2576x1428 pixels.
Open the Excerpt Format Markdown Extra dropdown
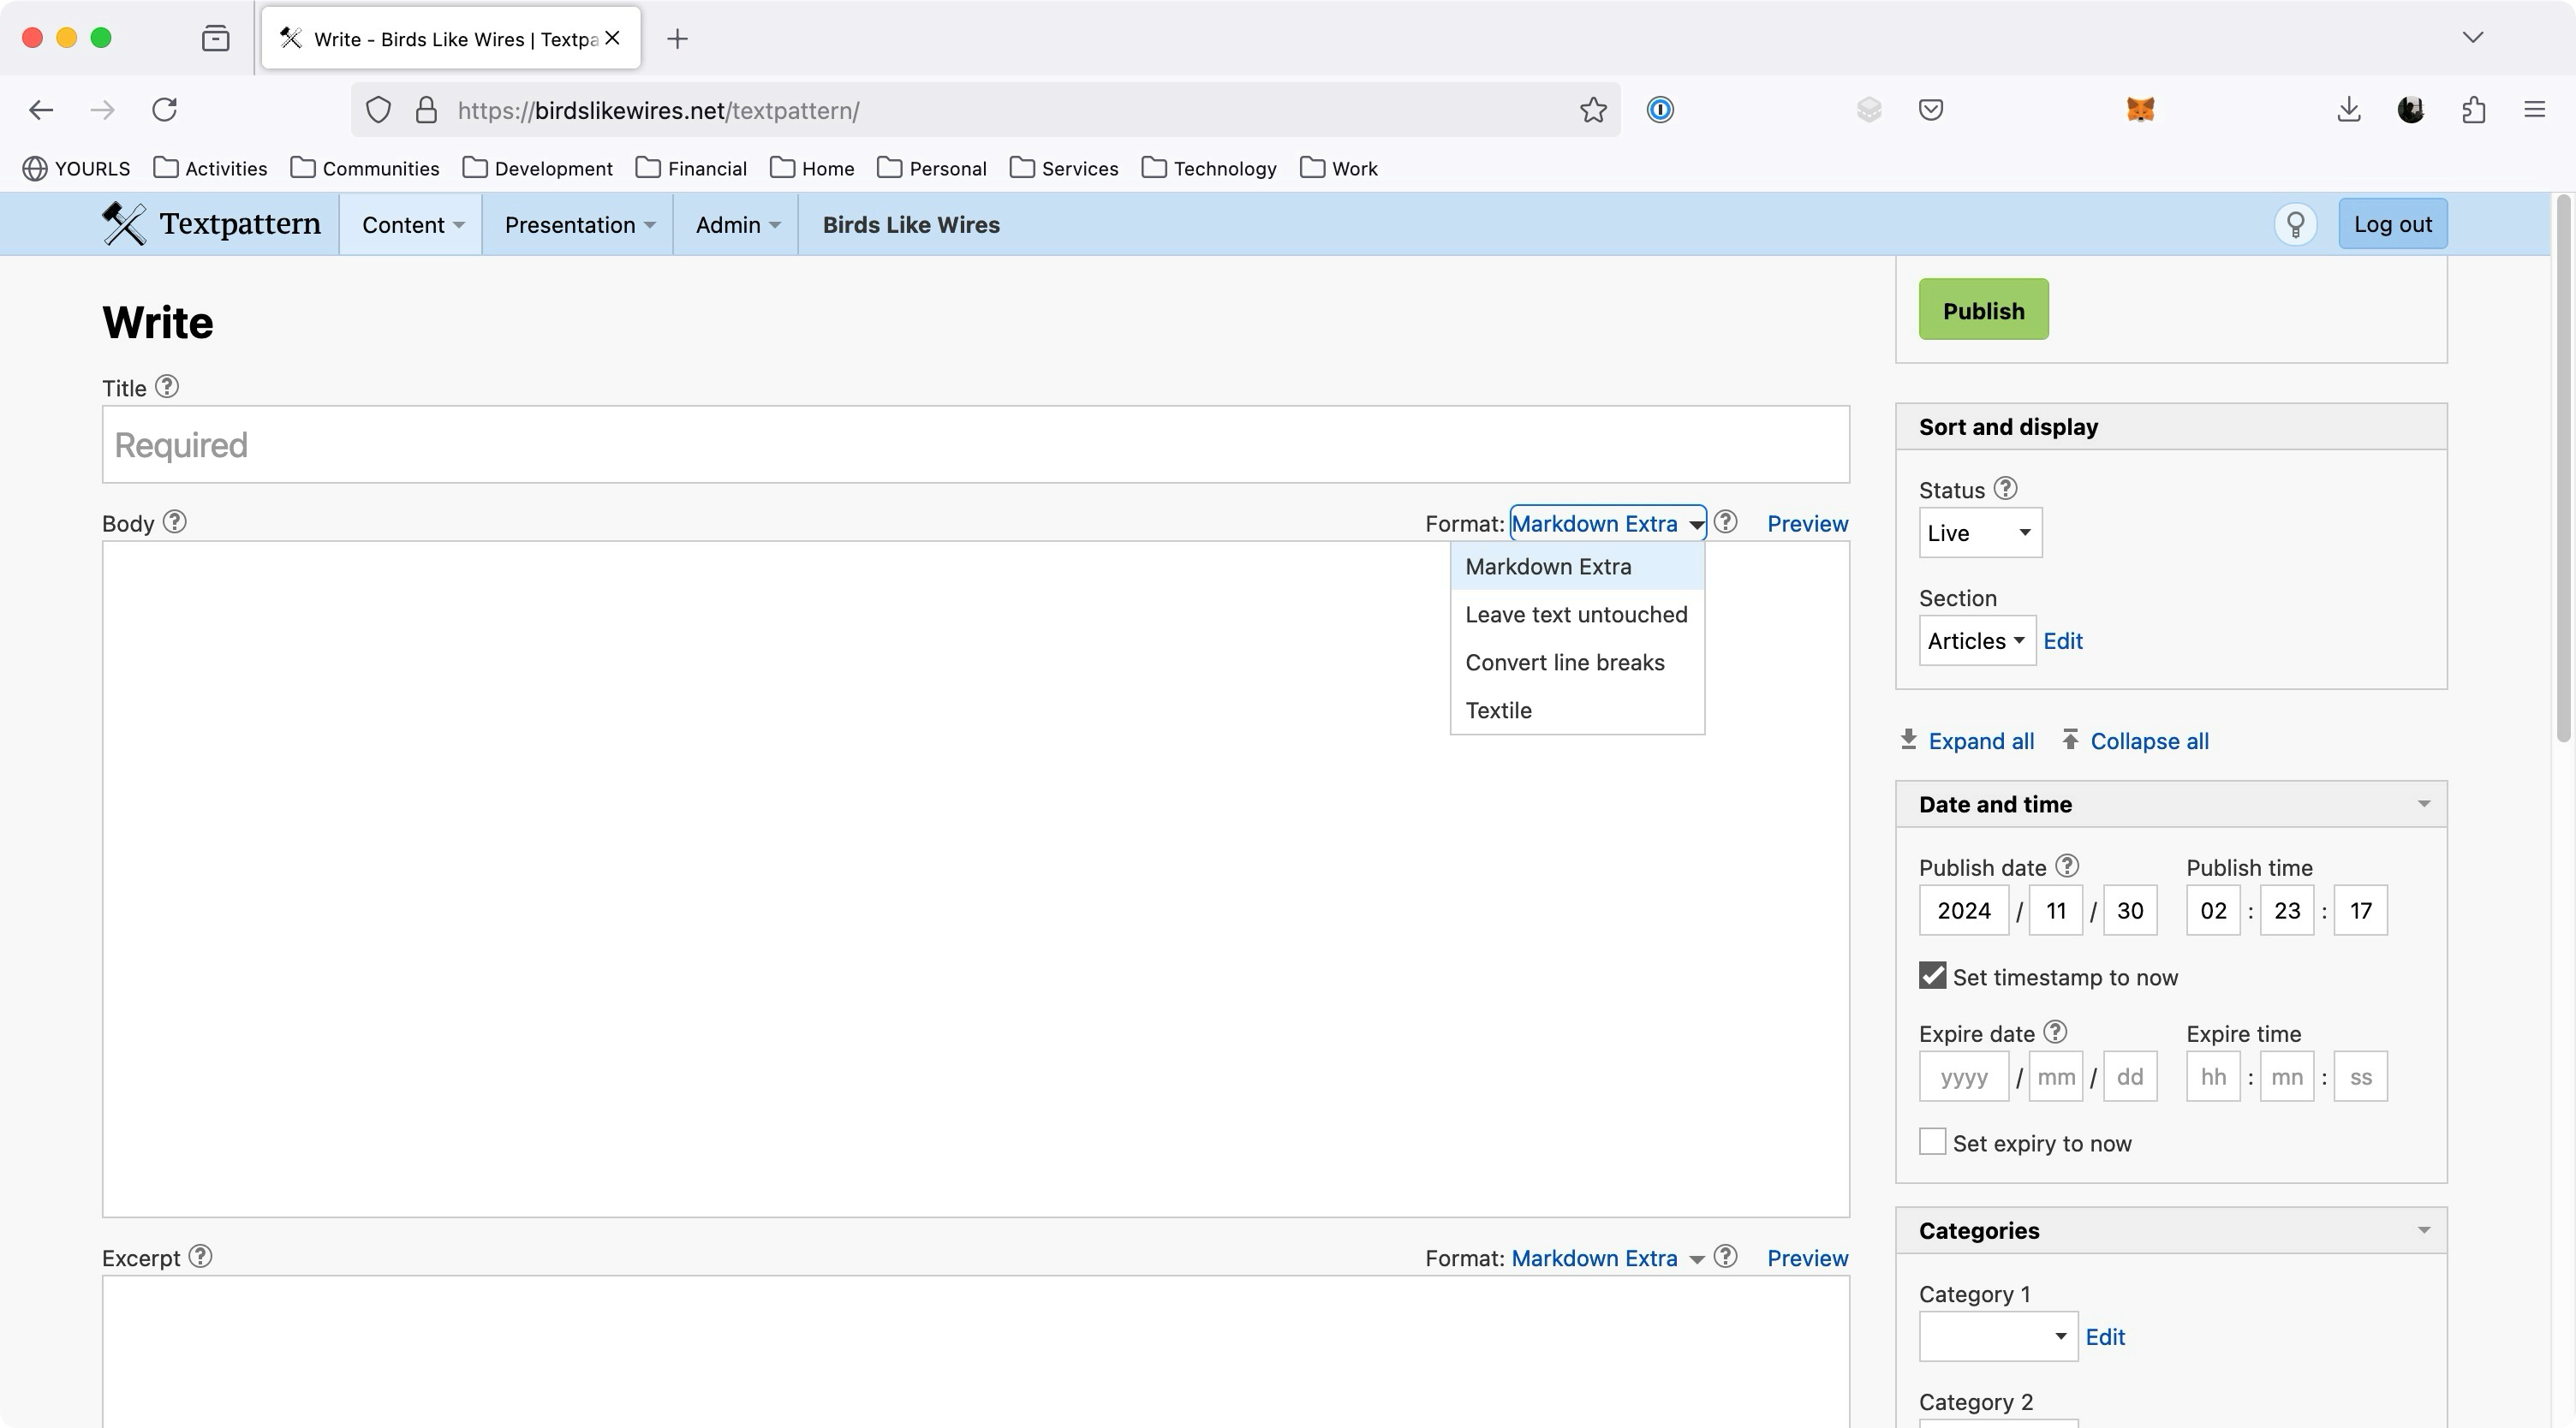[x=1607, y=1258]
